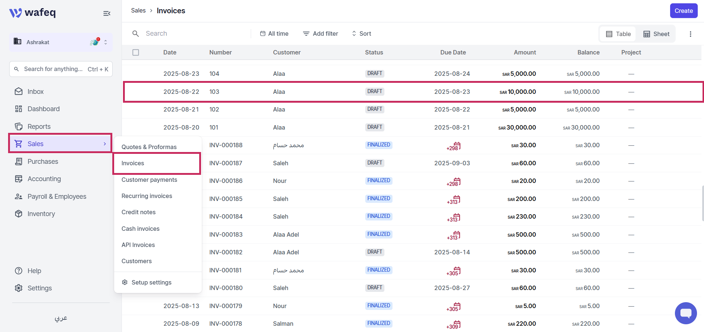This screenshot has height=332, width=704.
Task: Tick the select-all invoices checkbox
Action: tap(136, 53)
